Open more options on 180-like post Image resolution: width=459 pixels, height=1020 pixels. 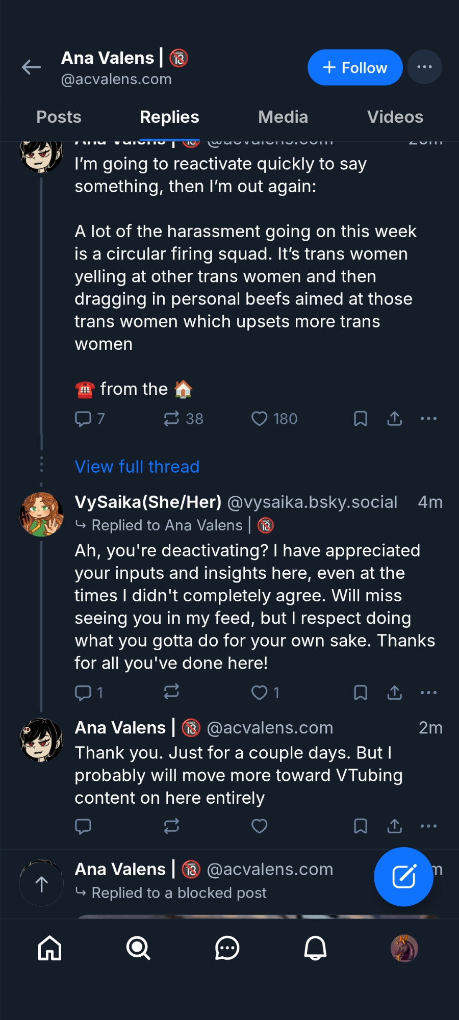click(x=428, y=419)
